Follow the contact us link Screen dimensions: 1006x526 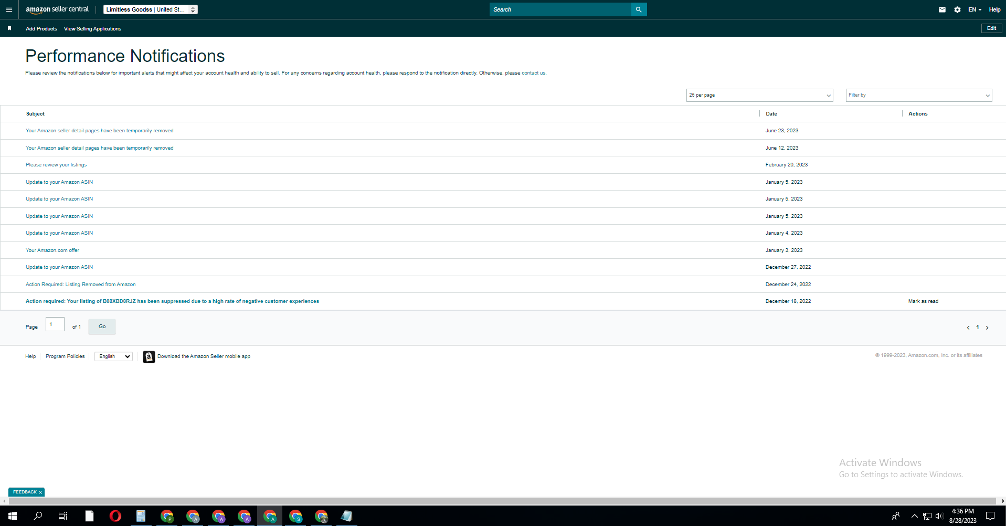[x=533, y=73]
